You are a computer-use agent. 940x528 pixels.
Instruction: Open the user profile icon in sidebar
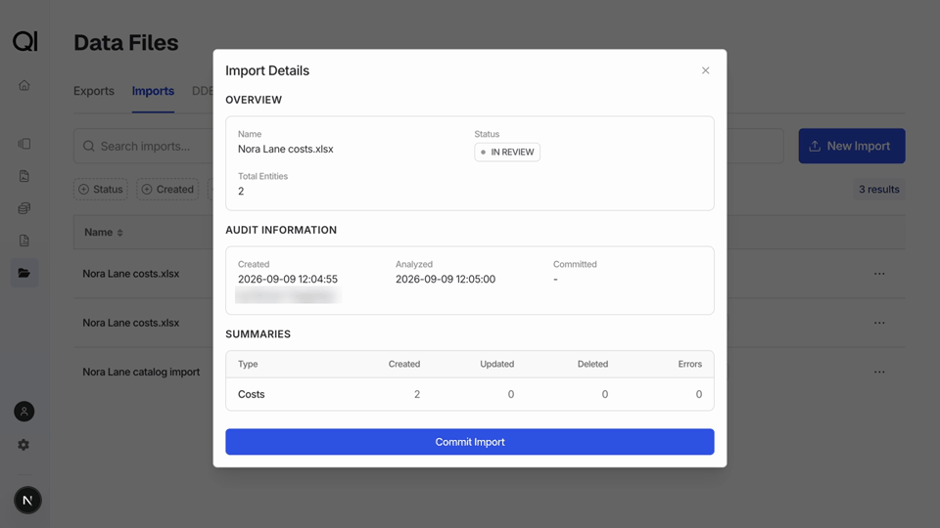23,412
